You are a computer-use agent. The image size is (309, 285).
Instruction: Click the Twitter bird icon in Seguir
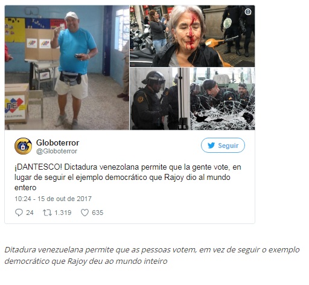click(x=211, y=146)
